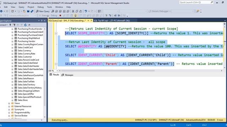Image resolution: width=227 pixels, height=127 pixels.
Task: Click the Copy icon in toolbar
Action: pos(77,11)
